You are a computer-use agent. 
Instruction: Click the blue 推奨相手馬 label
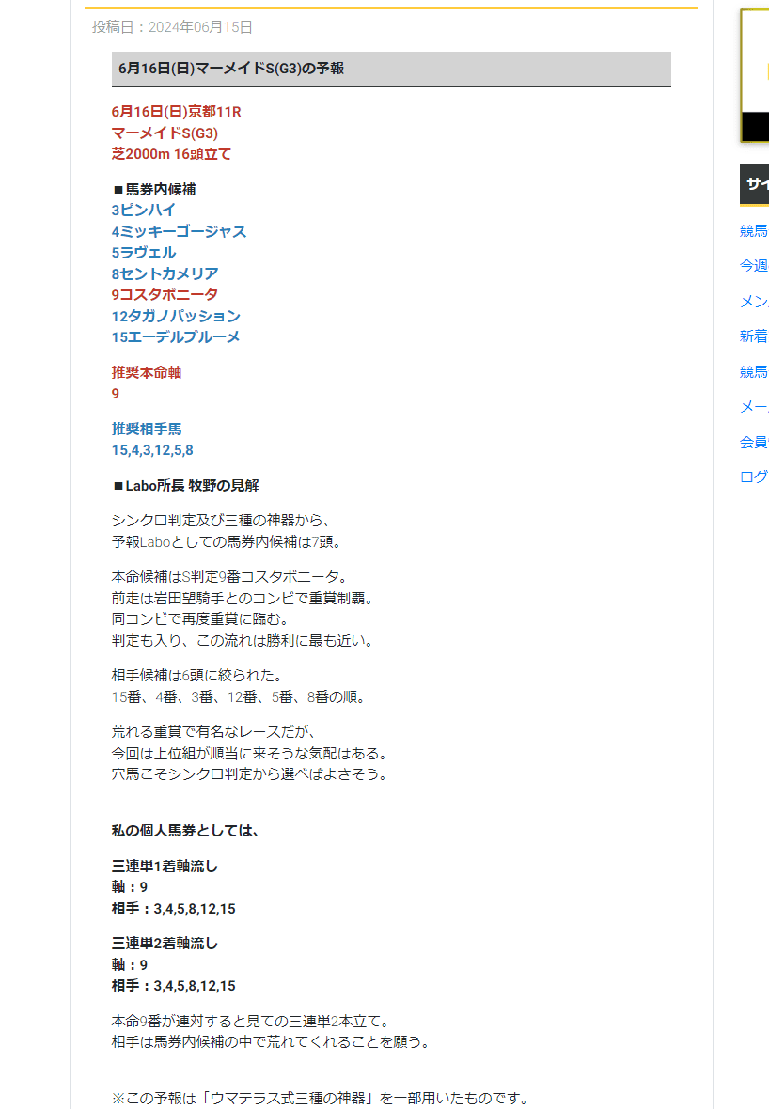(x=147, y=430)
